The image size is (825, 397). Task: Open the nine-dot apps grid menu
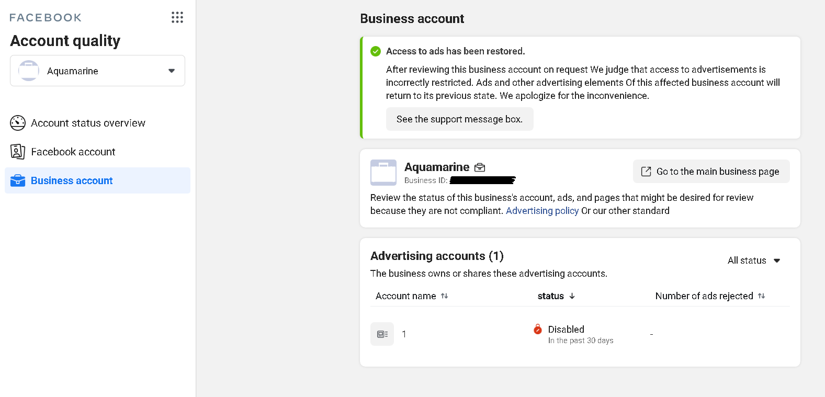pyautogui.click(x=177, y=17)
